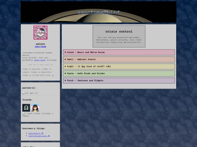Click the 'saturn' username text
The height and width of the screenshot is (147, 197).
pos(40,44)
